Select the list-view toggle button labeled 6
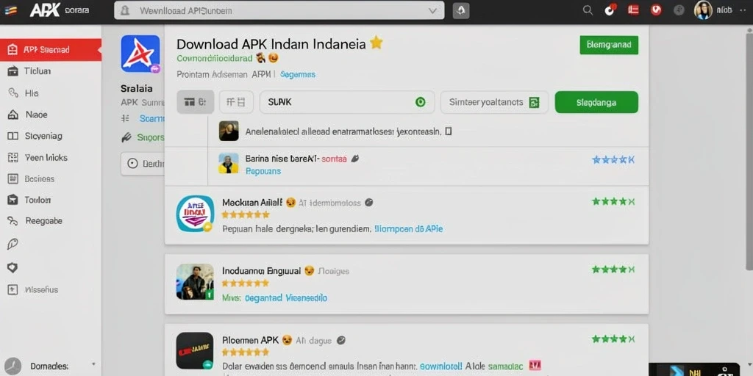 196,102
